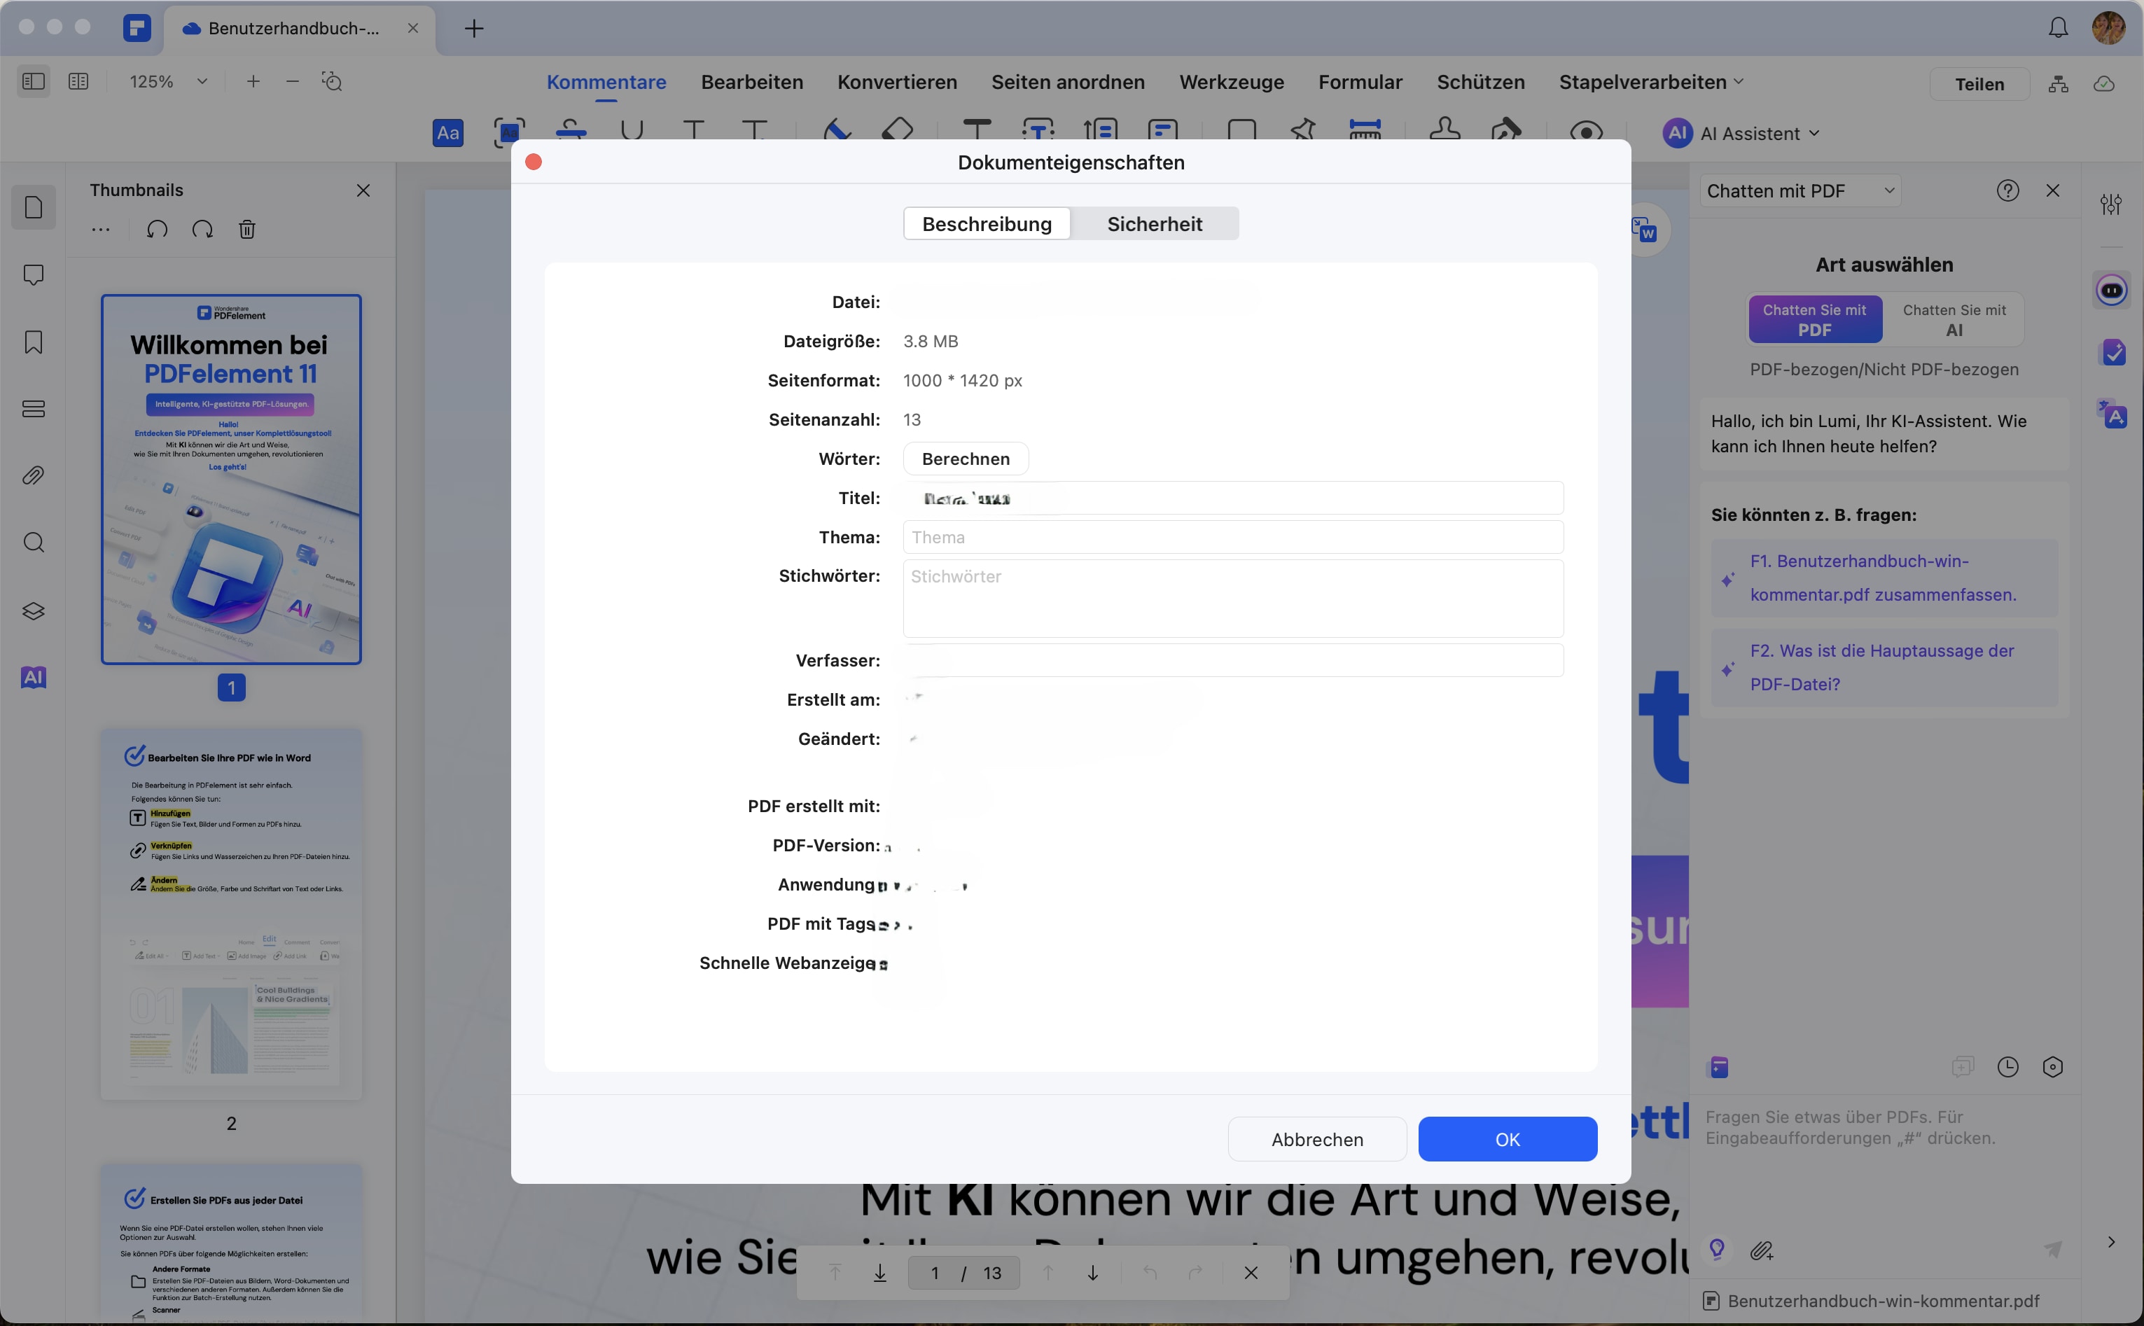Screen dimensions: 2144x1326
Task: Open the user profile avatar
Action: 2109,28
